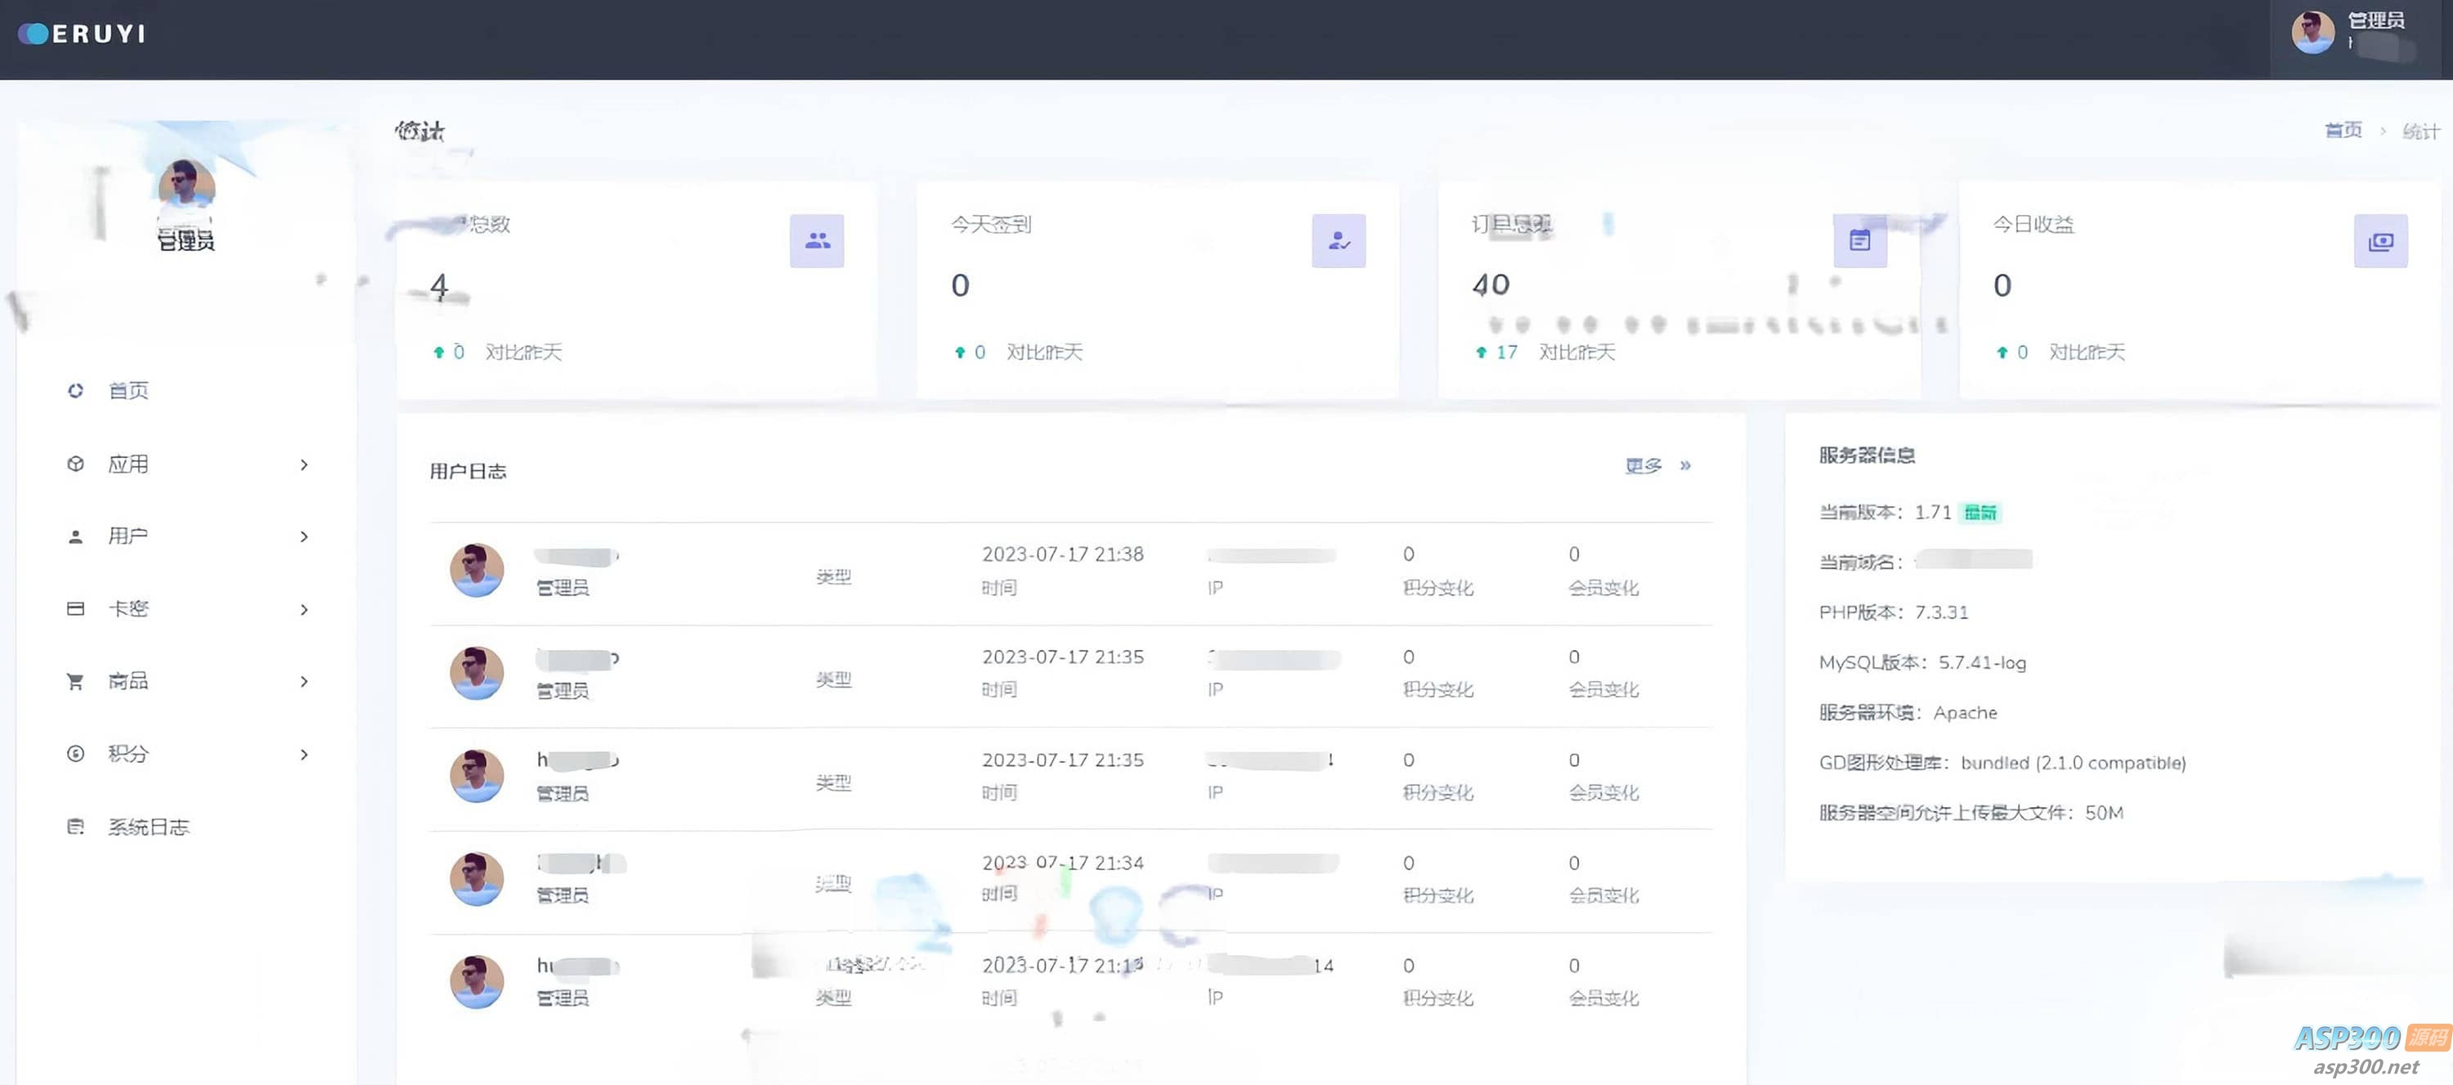
Task: Expand the 商品 sidebar submenu chevron
Action: point(305,681)
